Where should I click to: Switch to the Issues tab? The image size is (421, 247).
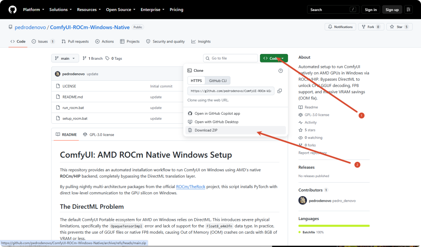(43, 41)
